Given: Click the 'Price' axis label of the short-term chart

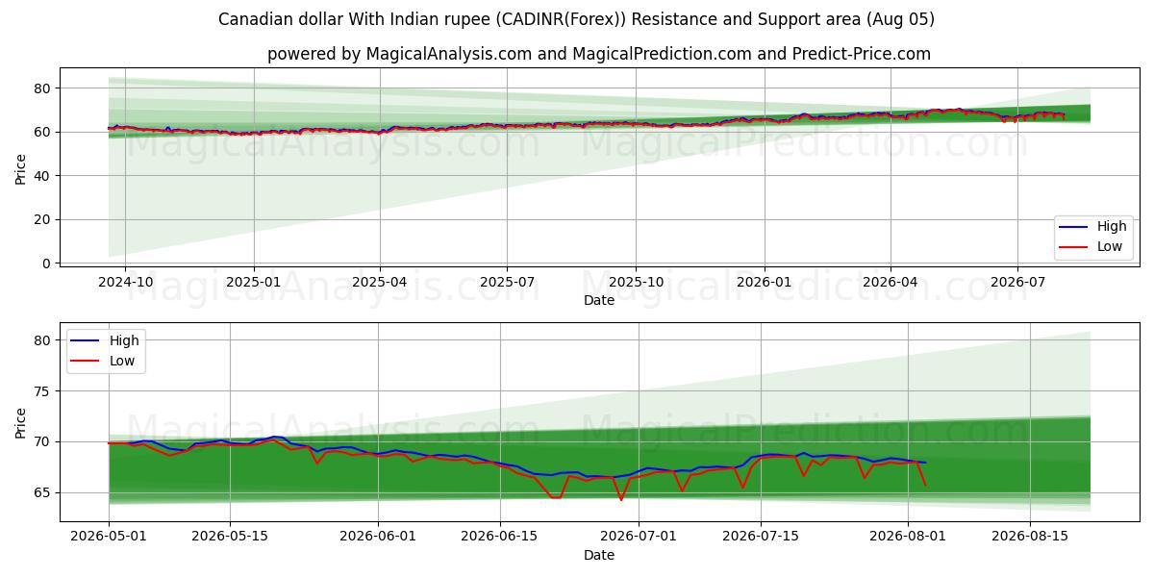Looking at the screenshot, I should point(21,422).
